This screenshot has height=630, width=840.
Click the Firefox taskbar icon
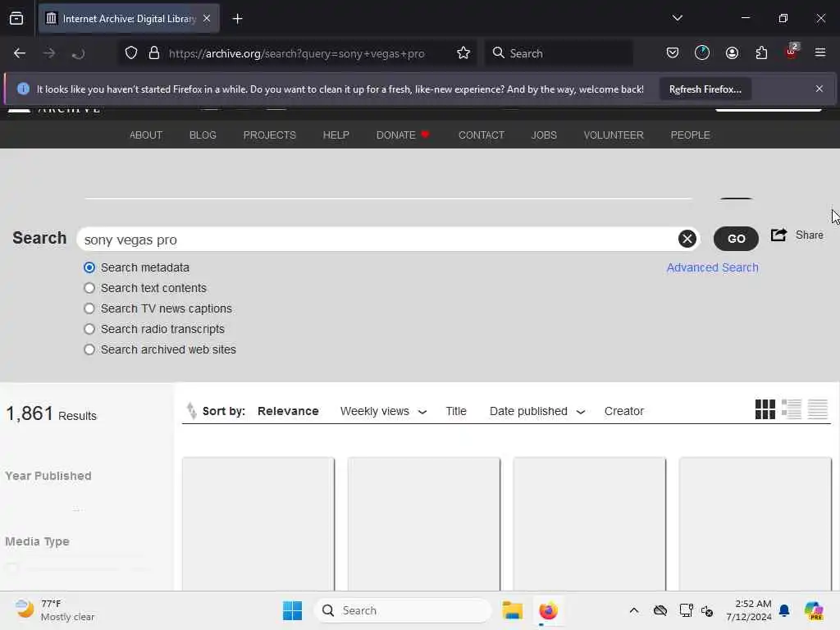pyautogui.click(x=548, y=610)
